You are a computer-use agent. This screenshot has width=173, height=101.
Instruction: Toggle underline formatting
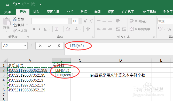[x=45, y=29]
